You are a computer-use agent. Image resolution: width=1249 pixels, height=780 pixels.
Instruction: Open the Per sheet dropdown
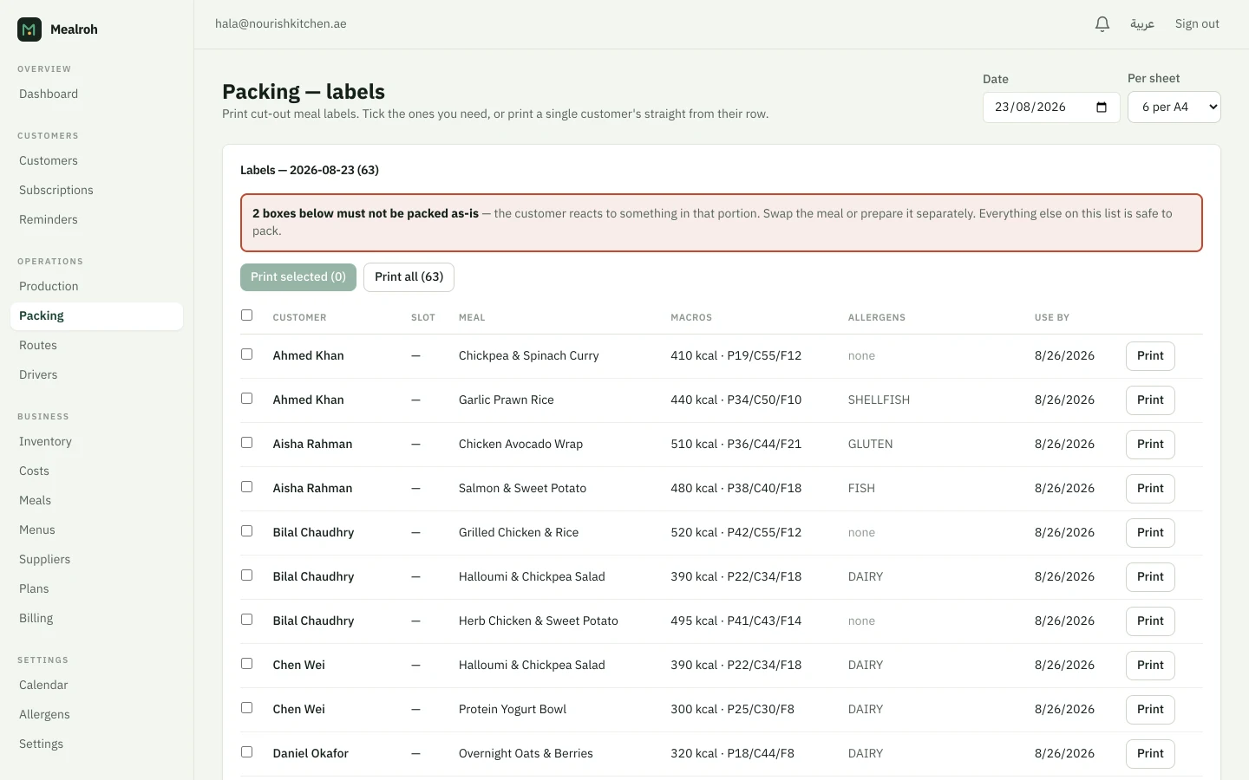pos(1174,107)
